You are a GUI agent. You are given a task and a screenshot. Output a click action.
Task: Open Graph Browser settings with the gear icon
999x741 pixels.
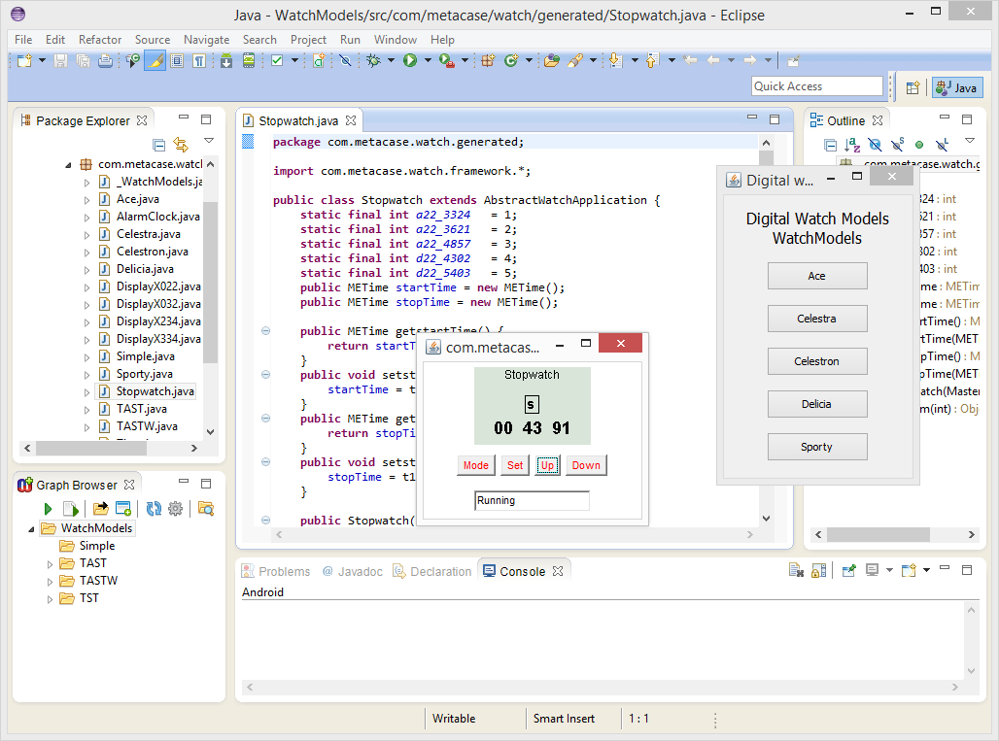pyautogui.click(x=175, y=508)
